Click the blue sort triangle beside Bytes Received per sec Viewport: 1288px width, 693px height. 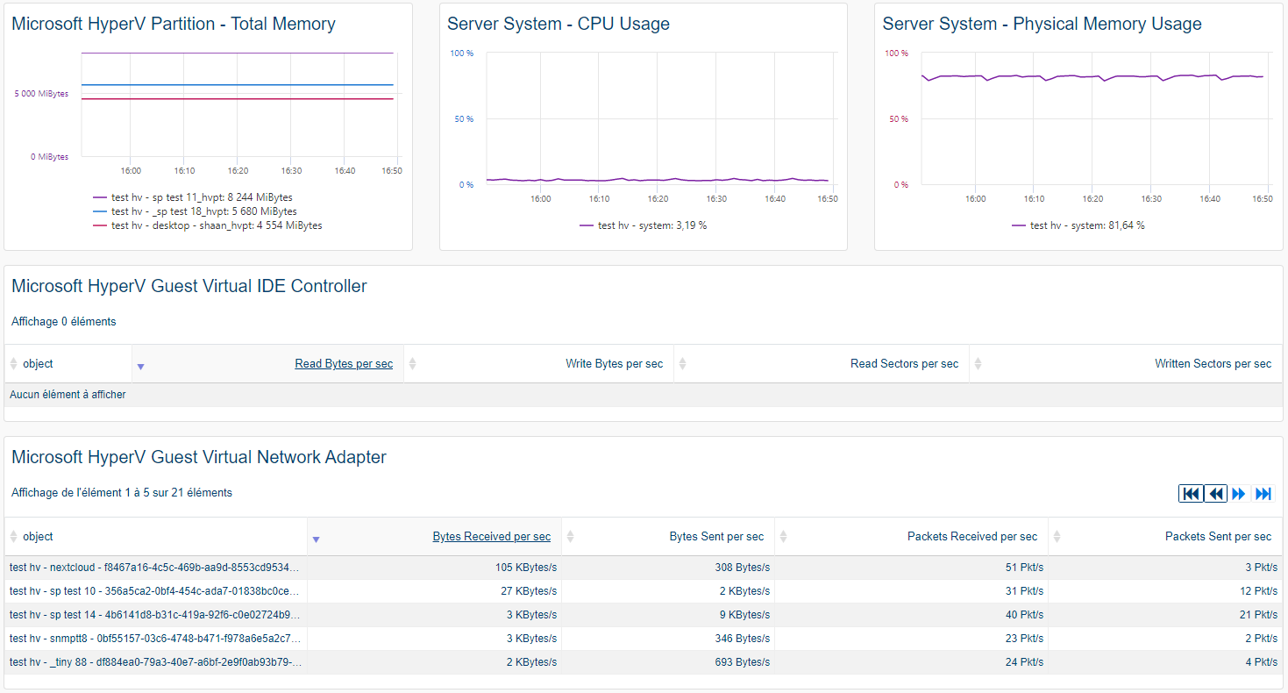[316, 536]
